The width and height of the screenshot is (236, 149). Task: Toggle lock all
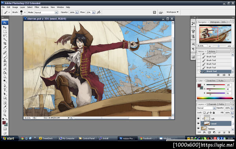pos(214,113)
